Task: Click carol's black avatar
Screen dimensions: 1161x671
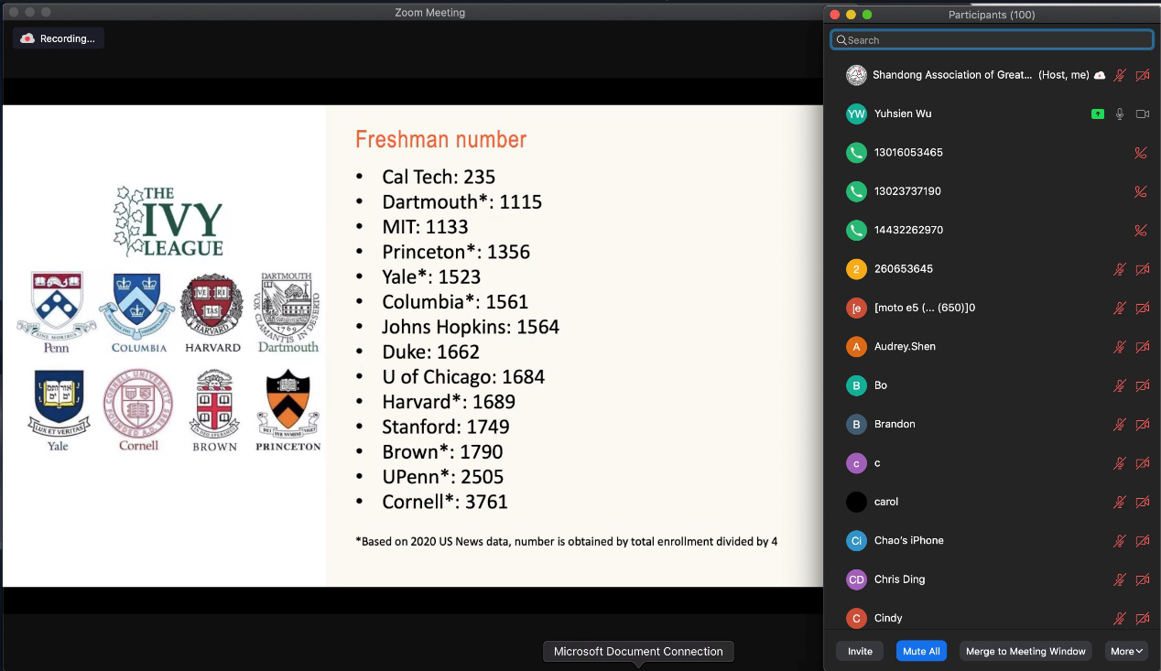Action: [x=856, y=502]
